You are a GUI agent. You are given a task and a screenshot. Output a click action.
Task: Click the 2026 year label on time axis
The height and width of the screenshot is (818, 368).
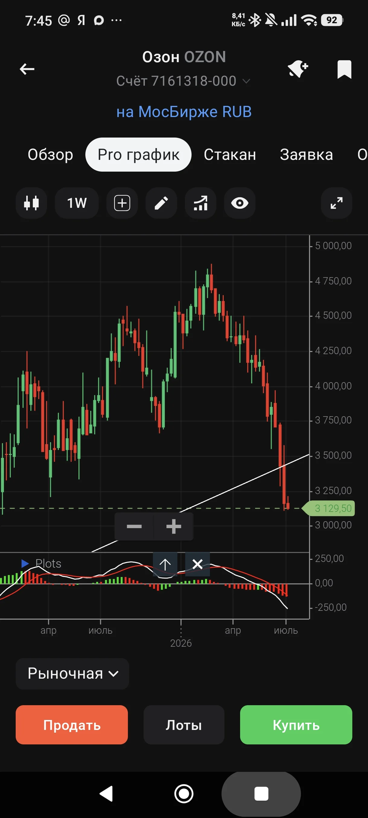click(x=181, y=643)
